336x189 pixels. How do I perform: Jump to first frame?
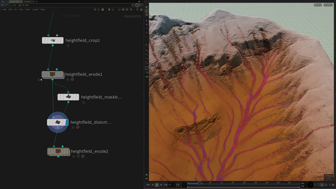click(x=148, y=185)
